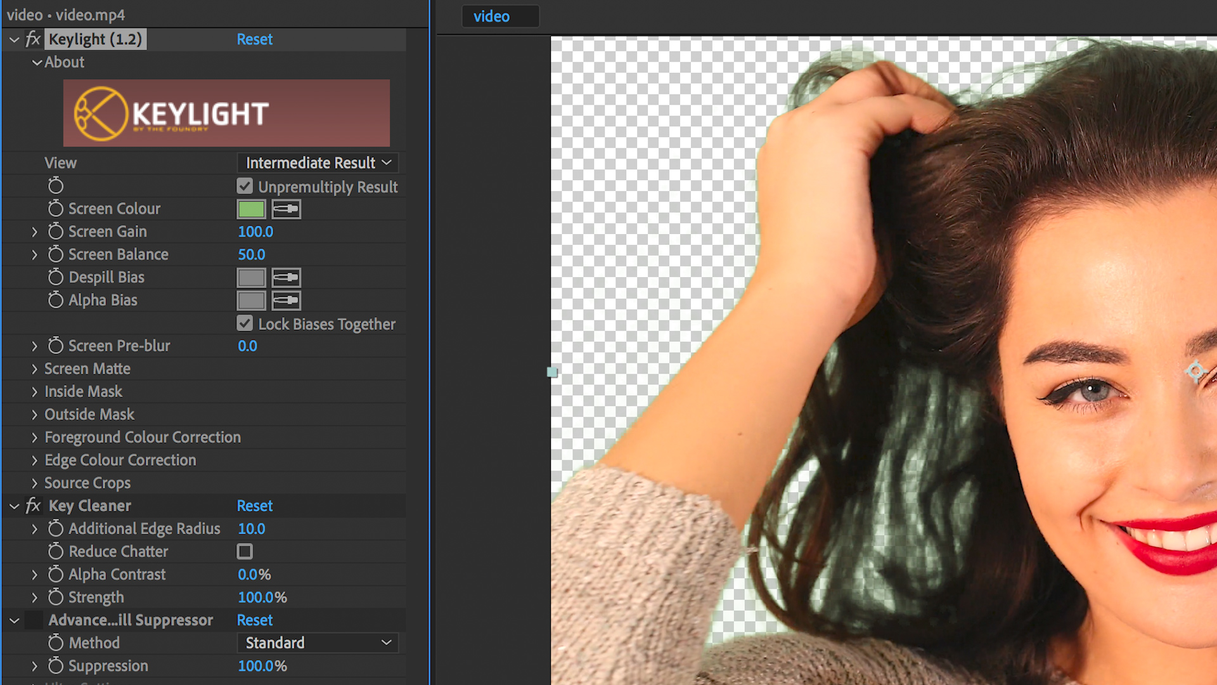The width and height of the screenshot is (1217, 685).
Task: Enable Reduce Chatter
Action: pyautogui.click(x=245, y=551)
